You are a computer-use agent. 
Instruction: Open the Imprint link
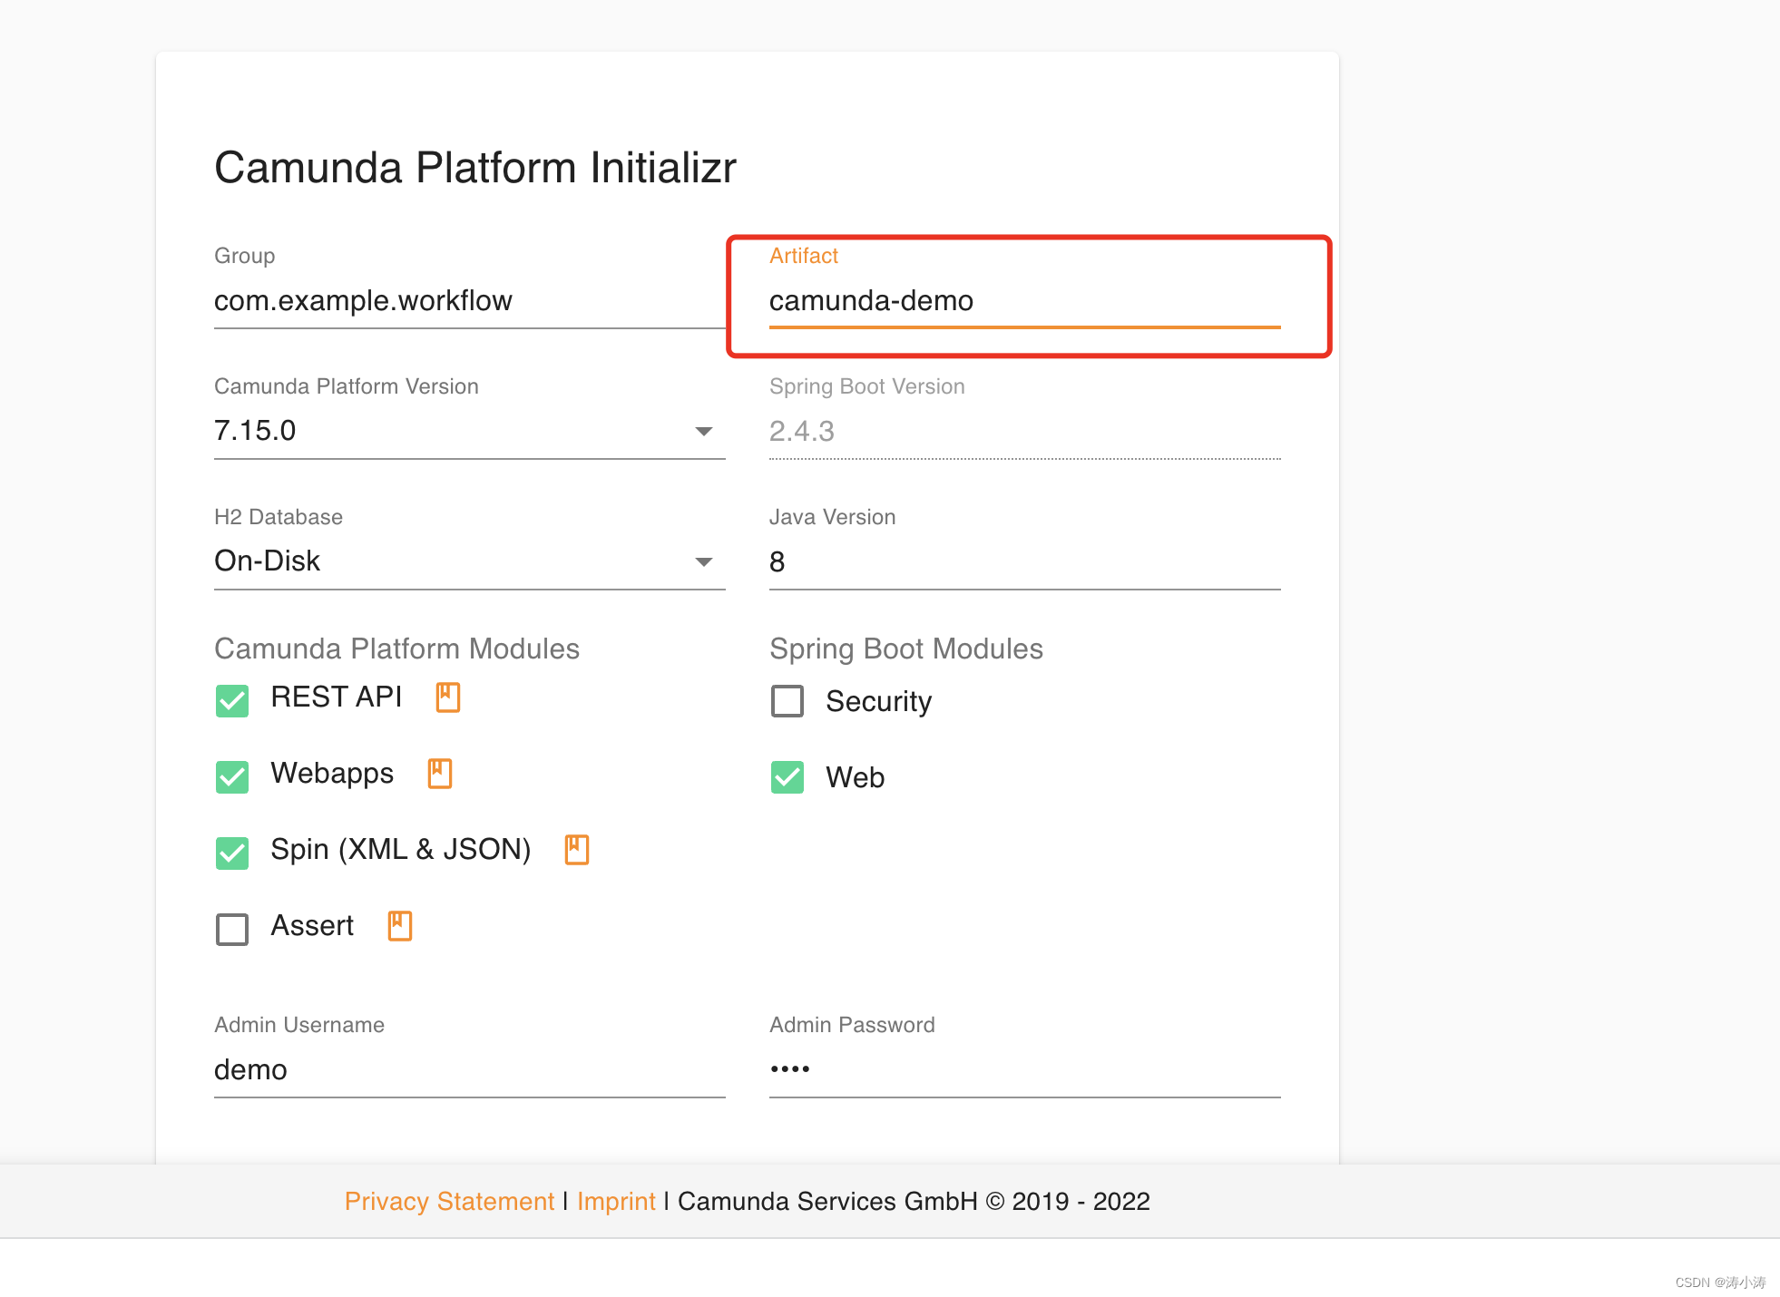[x=616, y=1201]
